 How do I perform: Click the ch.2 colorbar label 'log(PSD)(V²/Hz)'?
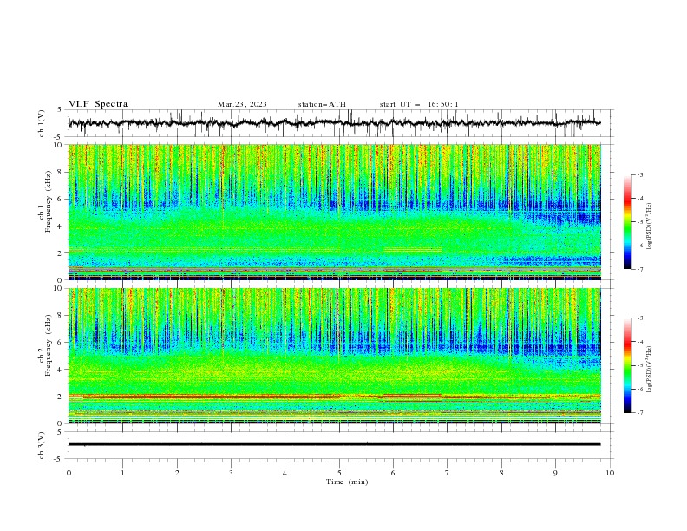(650, 370)
